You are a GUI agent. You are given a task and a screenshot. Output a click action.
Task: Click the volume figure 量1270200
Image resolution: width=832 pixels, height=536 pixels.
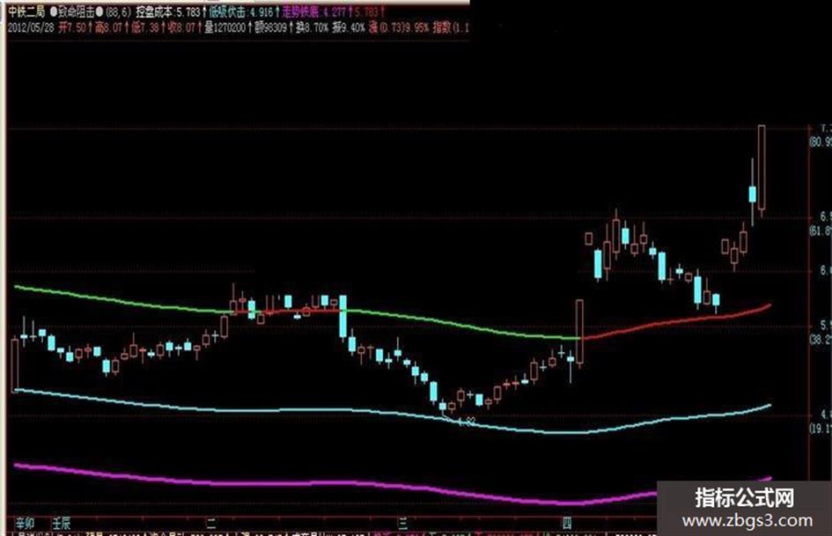(225, 27)
